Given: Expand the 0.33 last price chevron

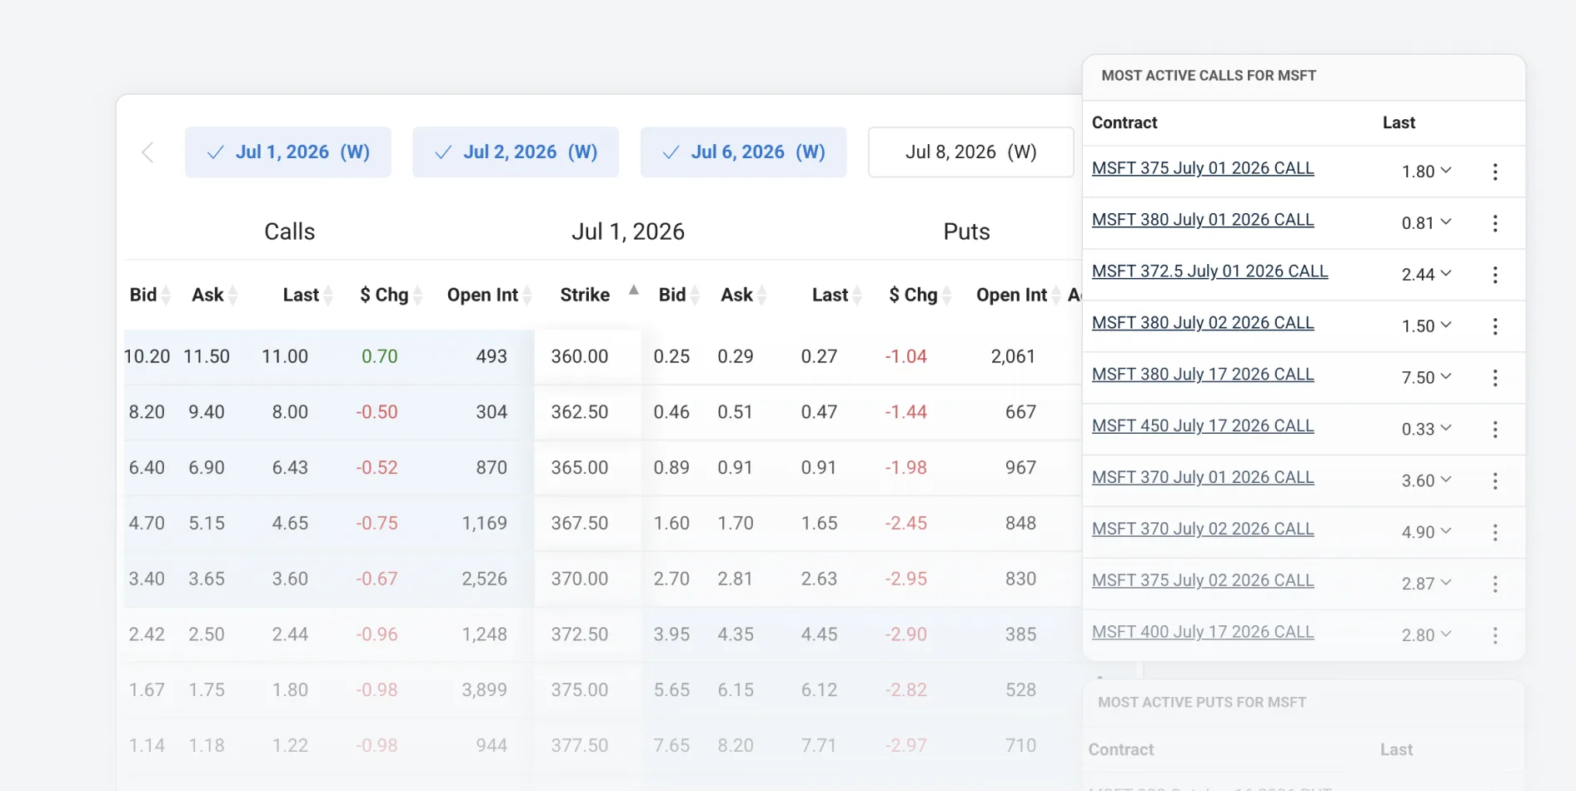Looking at the screenshot, I should pos(1446,429).
